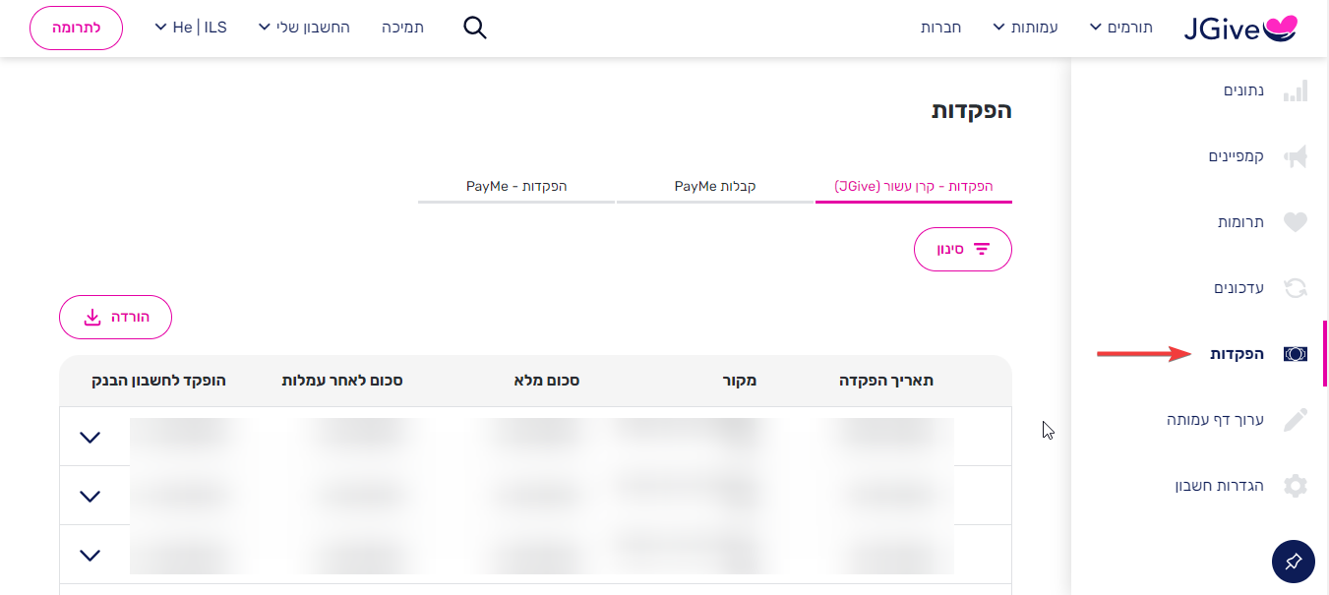Screen dimensions: 1329x595
Task: Click the floating pin button at bottom right
Action: click(x=1294, y=562)
